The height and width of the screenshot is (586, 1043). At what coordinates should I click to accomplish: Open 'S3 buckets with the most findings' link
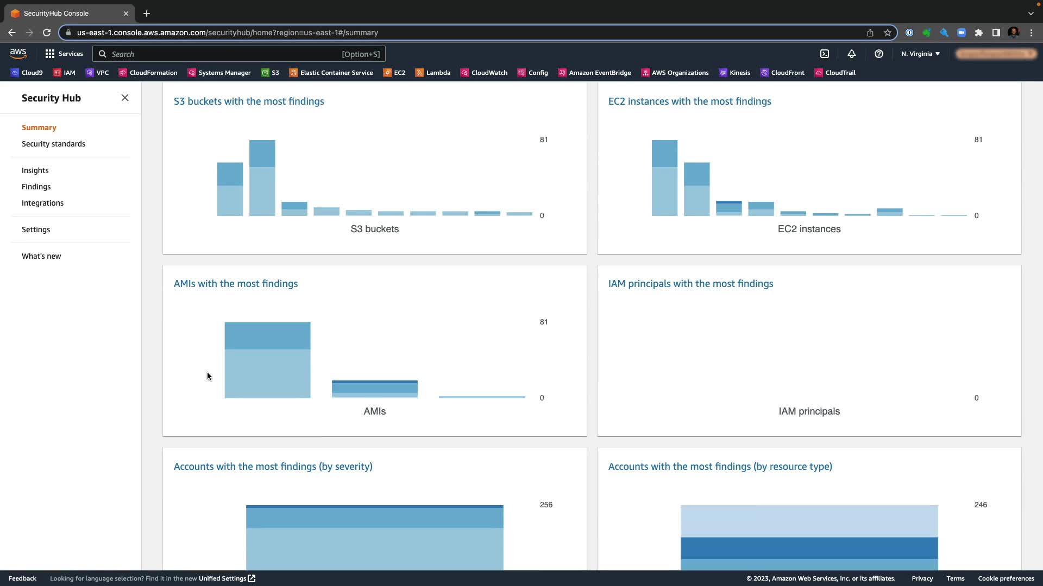point(249,101)
